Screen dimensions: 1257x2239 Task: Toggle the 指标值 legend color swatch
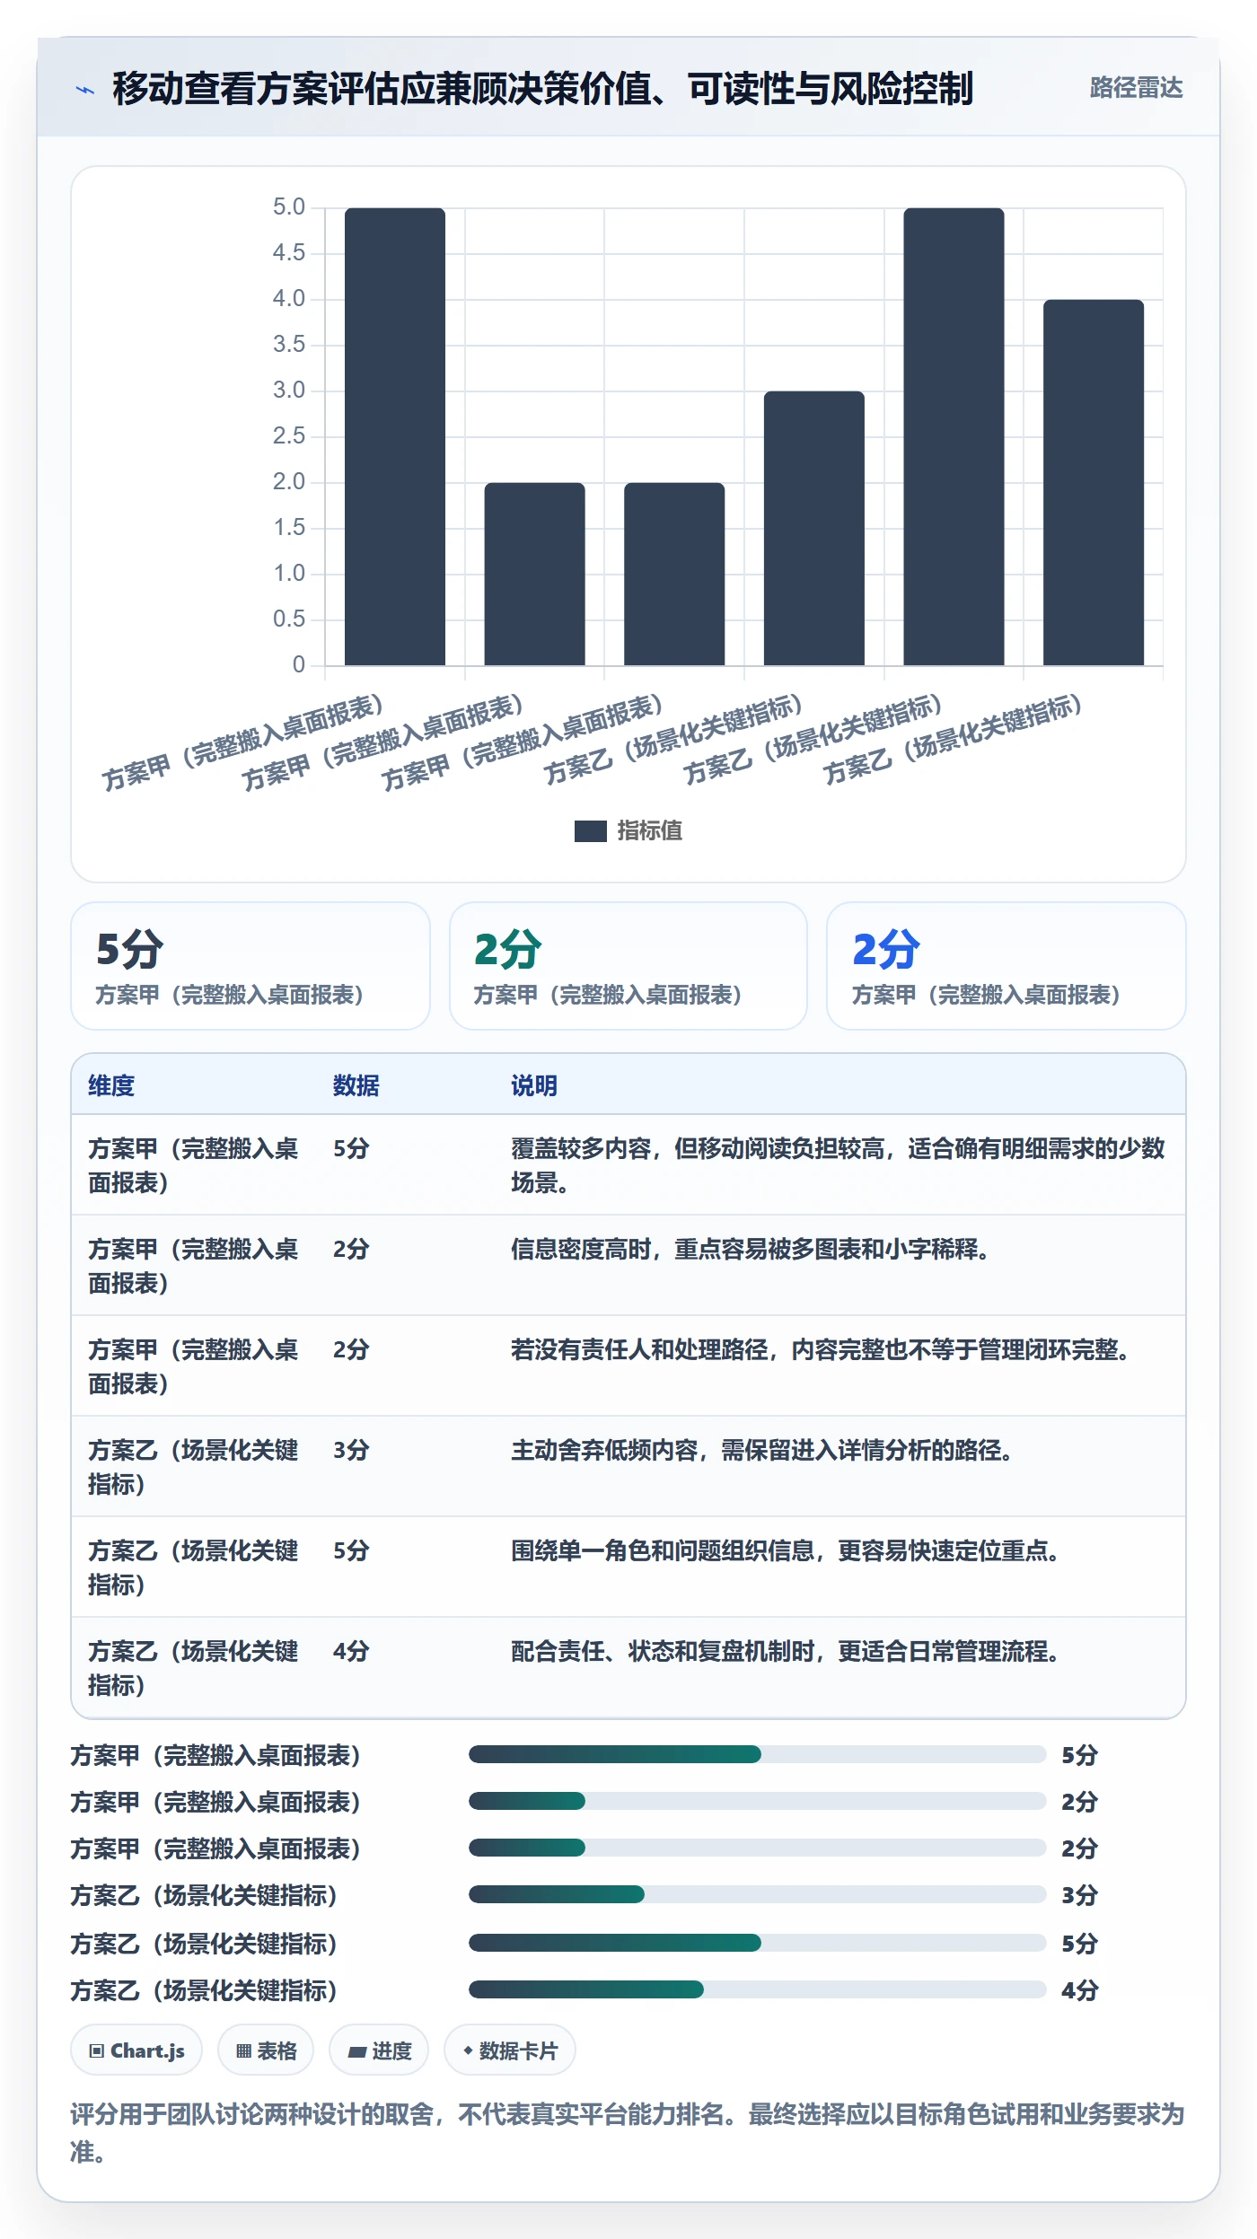pos(590,831)
